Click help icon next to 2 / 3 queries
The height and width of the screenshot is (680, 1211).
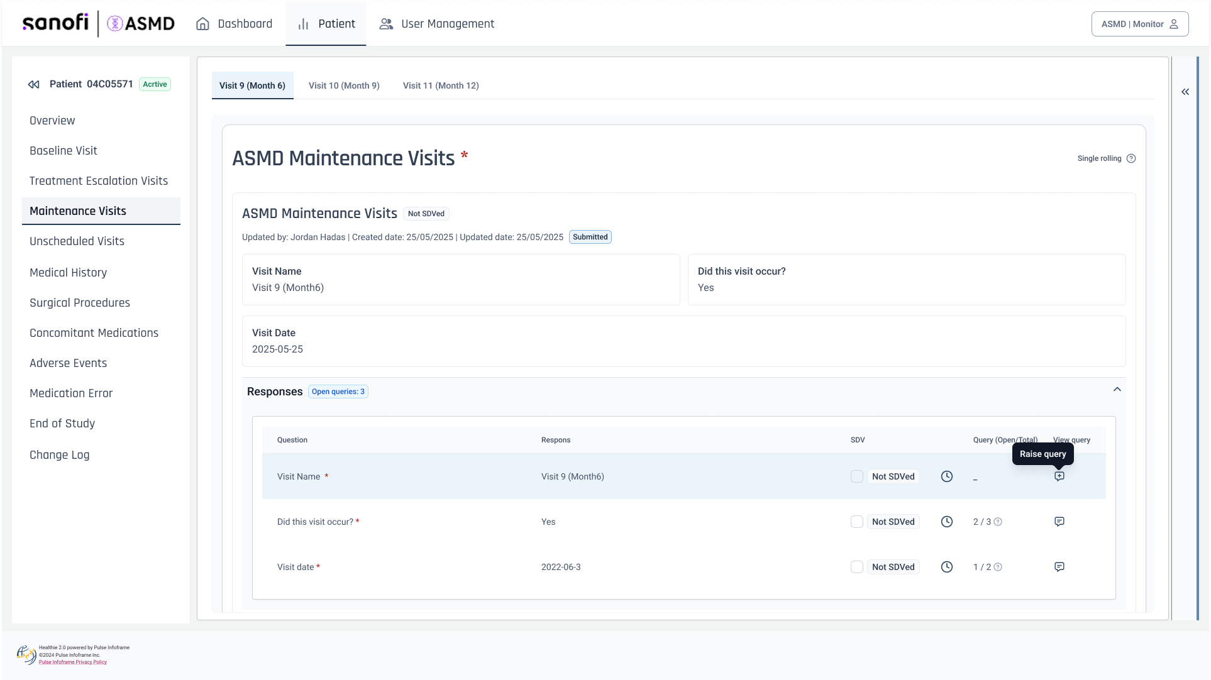(998, 522)
